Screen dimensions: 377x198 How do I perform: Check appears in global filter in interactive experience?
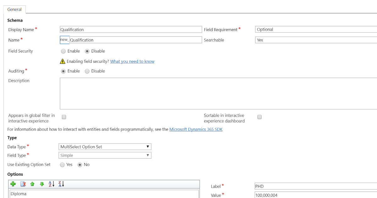pyautogui.click(x=64, y=117)
